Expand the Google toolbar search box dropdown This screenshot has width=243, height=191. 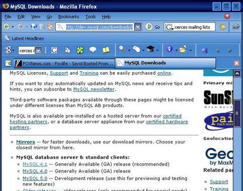(x=38, y=51)
